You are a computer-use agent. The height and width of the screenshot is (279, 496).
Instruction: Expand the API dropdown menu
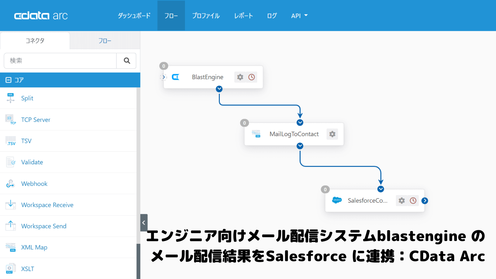[299, 16]
